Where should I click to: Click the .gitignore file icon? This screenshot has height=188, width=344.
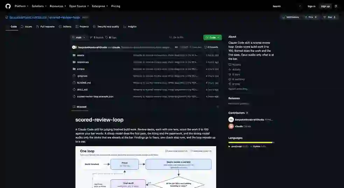tap(74, 76)
